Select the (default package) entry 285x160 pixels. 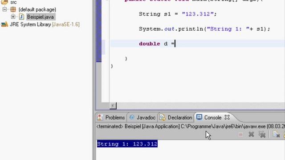pos(37,9)
